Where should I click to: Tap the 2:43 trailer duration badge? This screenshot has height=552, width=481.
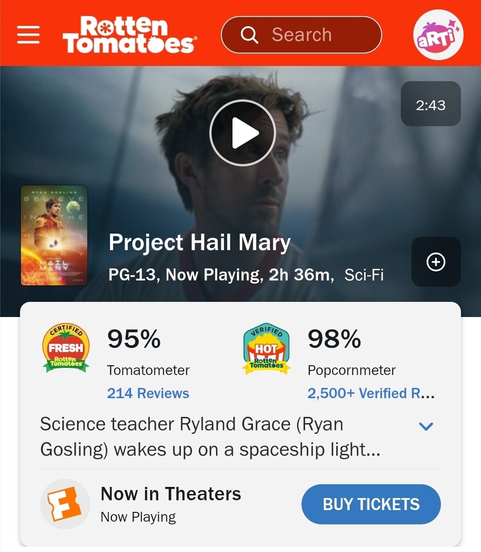coord(431,104)
